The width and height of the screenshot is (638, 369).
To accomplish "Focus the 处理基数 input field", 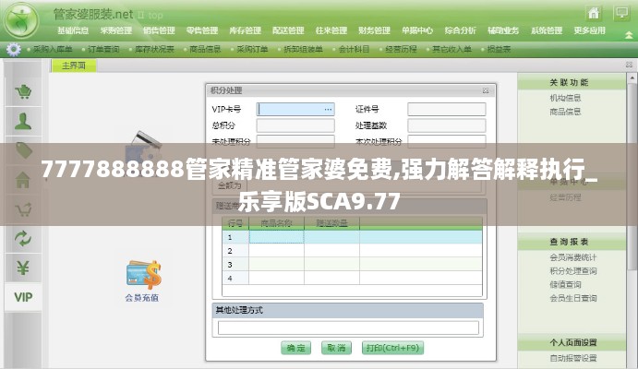I will pos(447,125).
